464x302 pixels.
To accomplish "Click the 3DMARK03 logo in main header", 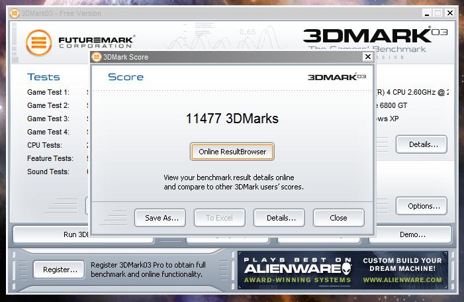I will [375, 36].
